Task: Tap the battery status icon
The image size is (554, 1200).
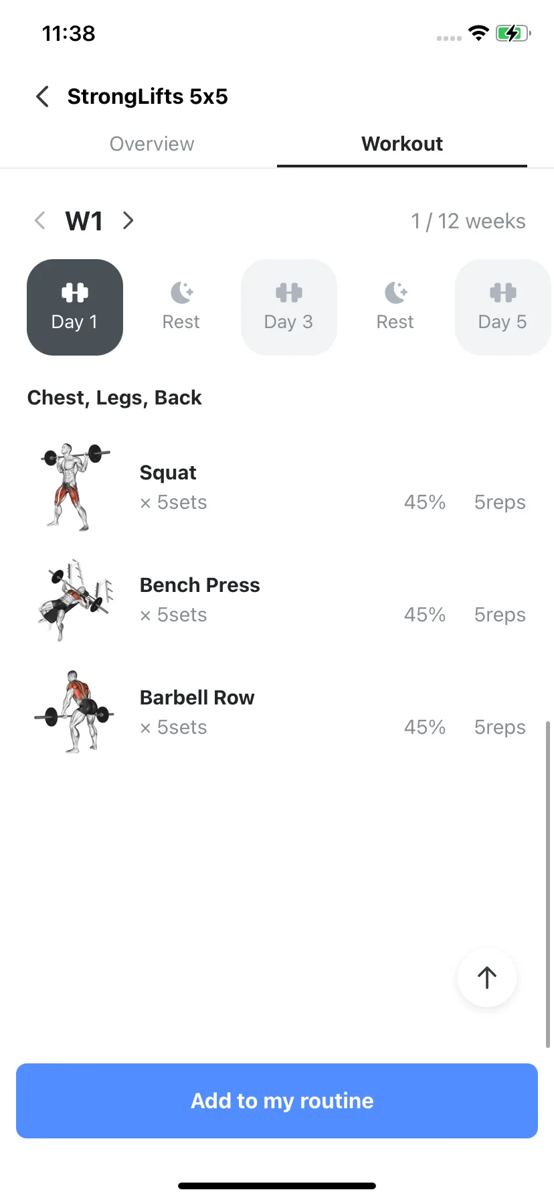Action: click(x=513, y=33)
